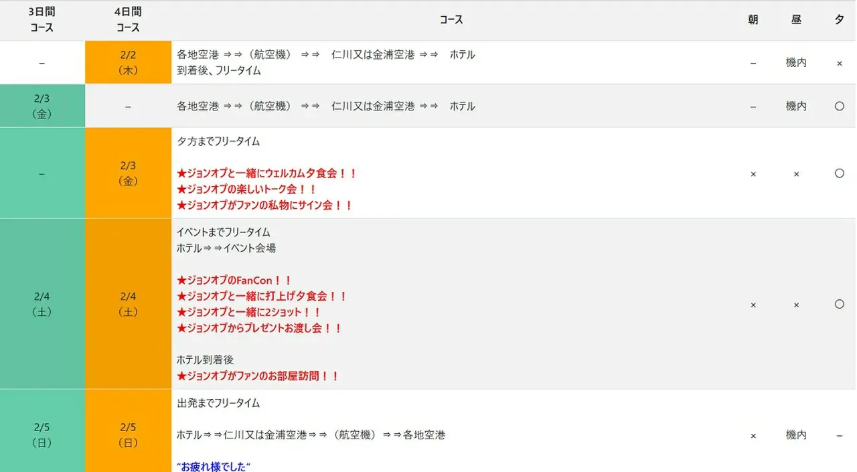Click the route line in green 2/3 row
The image size is (857, 472).
[x=326, y=106]
